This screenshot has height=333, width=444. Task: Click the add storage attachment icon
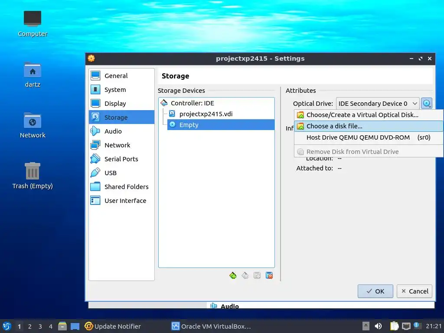pyautogui.click(x=257, y=275)
